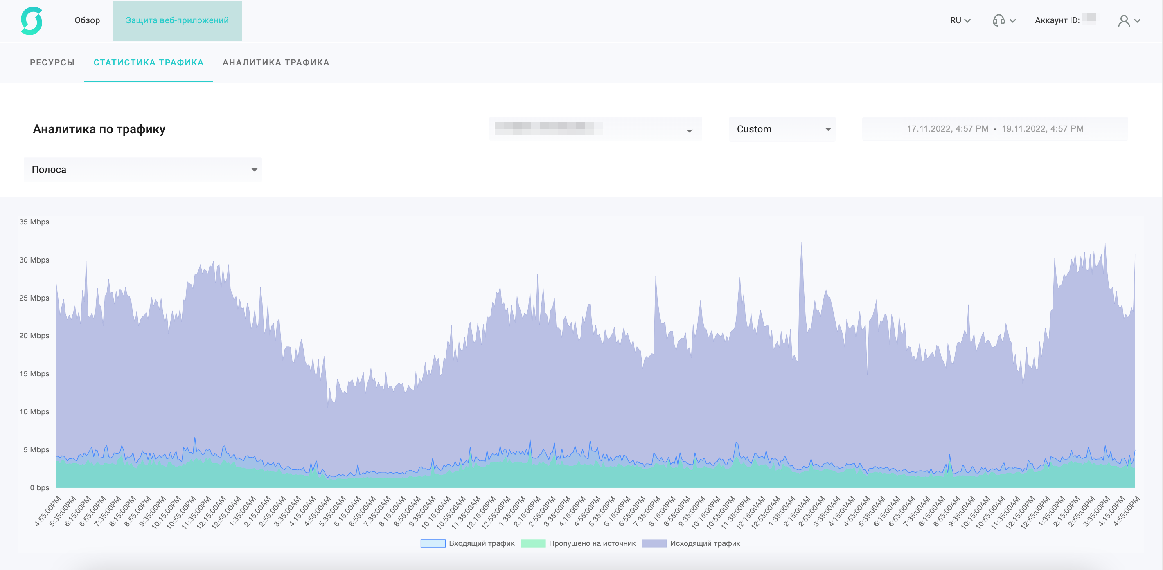Toggle Исходящий трафик legend swatch

(x=654, y=543)
